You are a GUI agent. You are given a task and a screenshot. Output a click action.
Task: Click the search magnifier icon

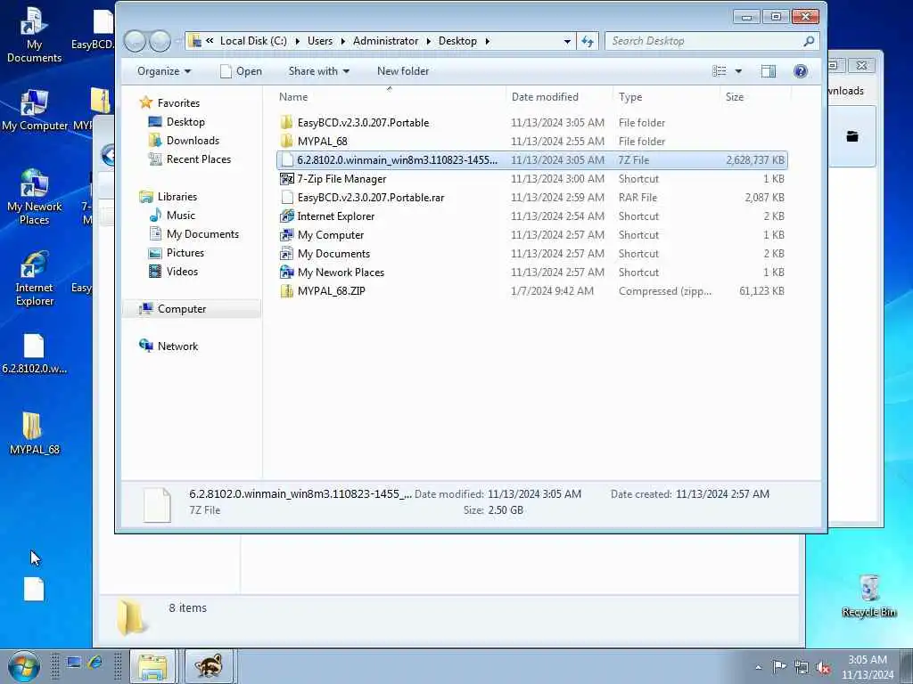pos(809,41)
